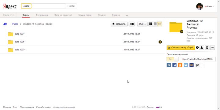The height and width of the screenshot is (110, 220).
Task: Focus the Disk search input field
Action: click(49, 6)
